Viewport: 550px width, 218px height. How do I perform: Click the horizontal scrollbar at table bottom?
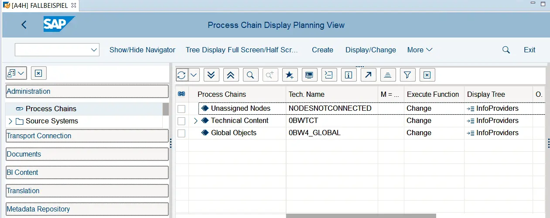point(361,216)
